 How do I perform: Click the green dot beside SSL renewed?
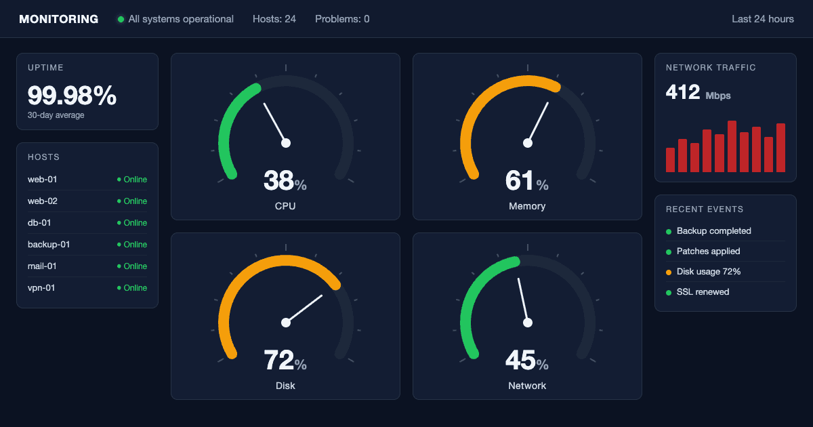[669, 293]
